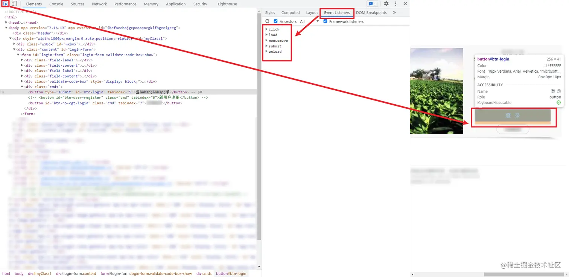Collapse the form id login-form node
569x277 pixels.
pyautogui.click(x=18, y=55)
